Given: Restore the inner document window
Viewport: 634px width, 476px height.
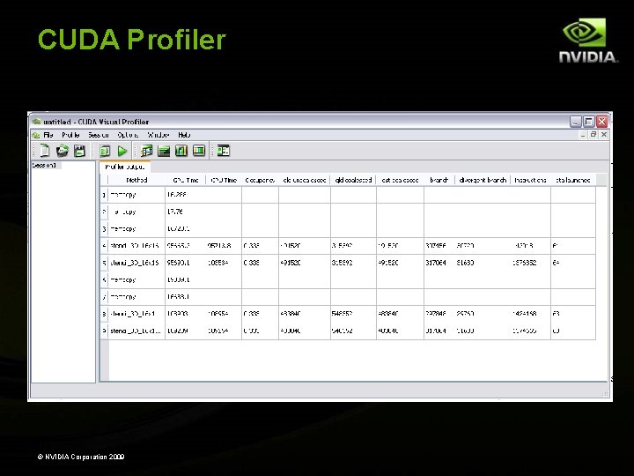Looking at the screenshot, I should click(593, 134).
